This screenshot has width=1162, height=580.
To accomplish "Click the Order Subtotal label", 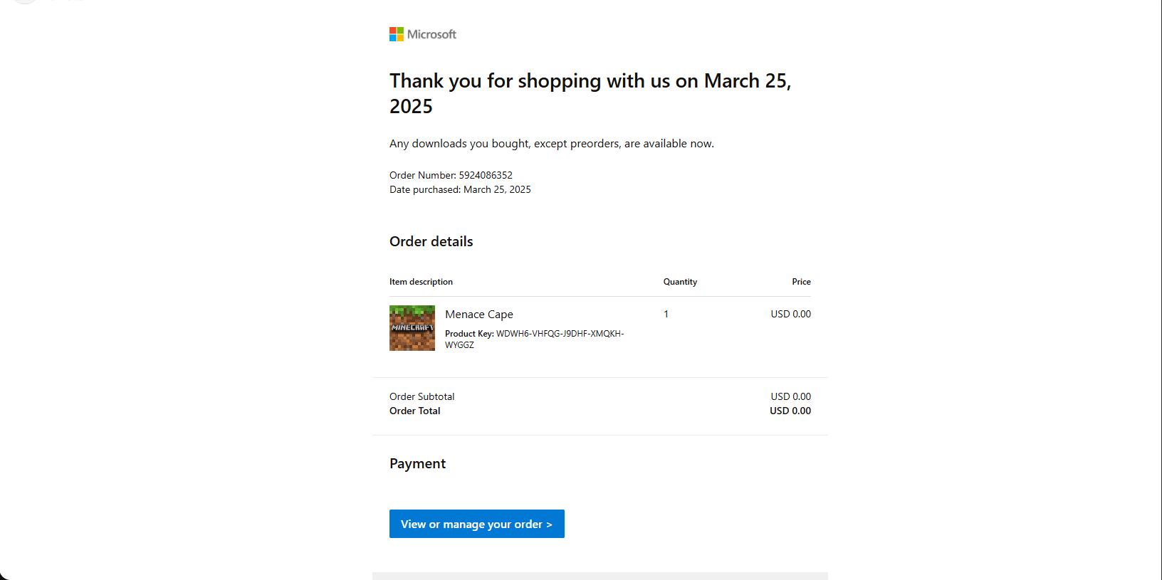I will click(422, 396).
